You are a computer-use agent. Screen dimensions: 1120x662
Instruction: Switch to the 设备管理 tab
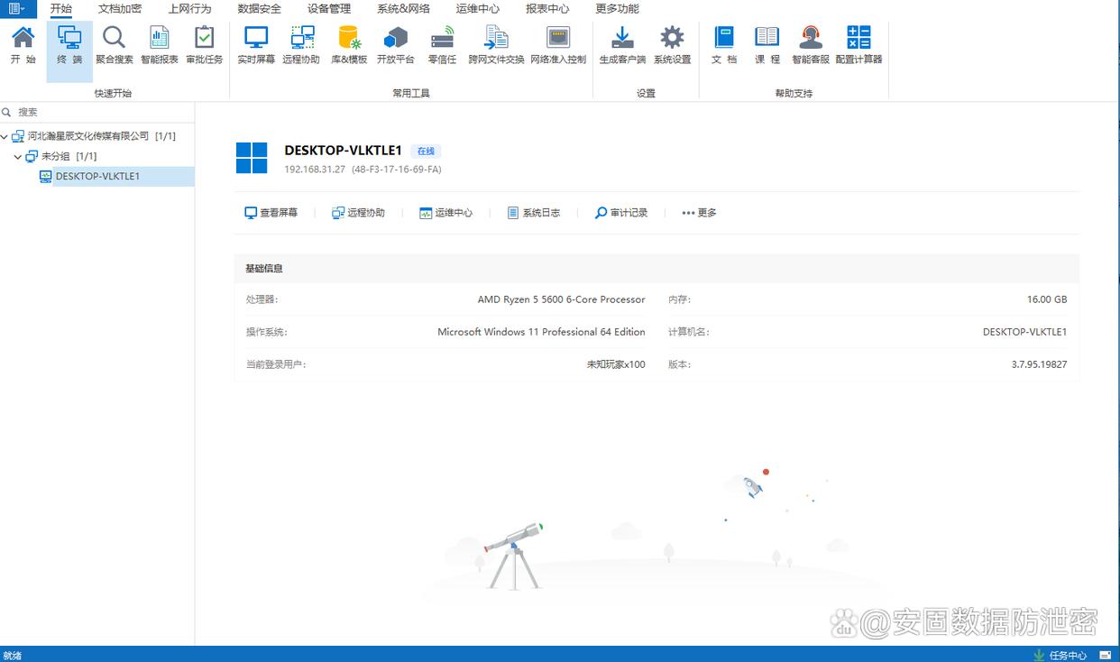329,9
